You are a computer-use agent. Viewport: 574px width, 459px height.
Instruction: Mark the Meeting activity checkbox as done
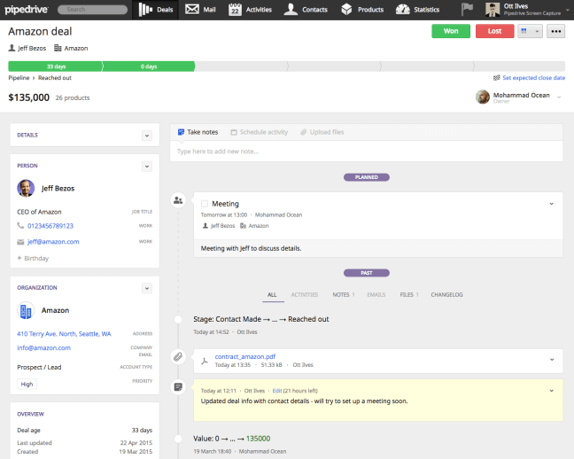point(205,204)
